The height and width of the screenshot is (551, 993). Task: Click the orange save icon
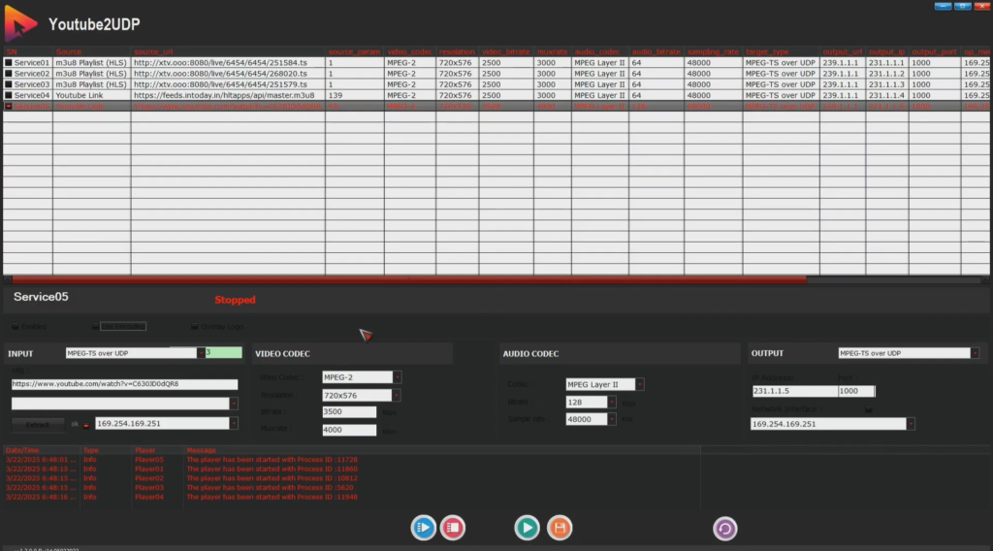pos(560,528)
